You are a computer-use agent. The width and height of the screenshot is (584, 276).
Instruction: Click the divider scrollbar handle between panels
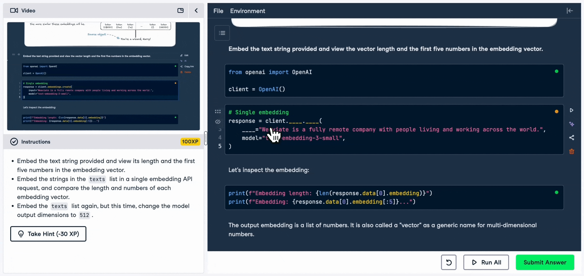205,138
